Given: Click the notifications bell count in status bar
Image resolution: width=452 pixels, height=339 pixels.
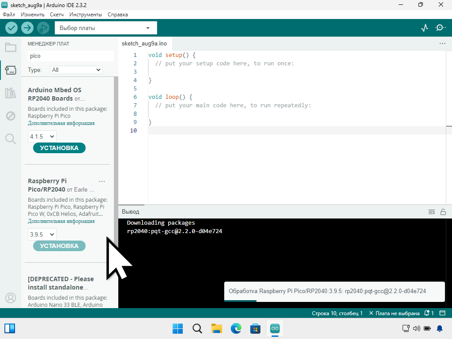Looking at the screenshot, I should (429, 313).
